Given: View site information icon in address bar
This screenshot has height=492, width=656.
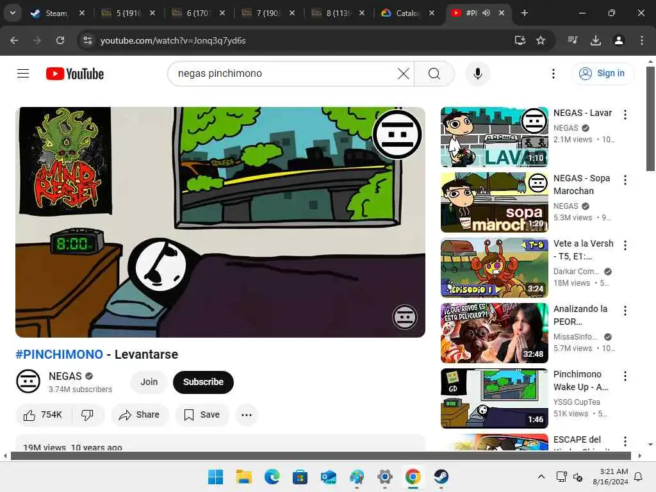Looking at the screenshot, I should coord(87,40).
